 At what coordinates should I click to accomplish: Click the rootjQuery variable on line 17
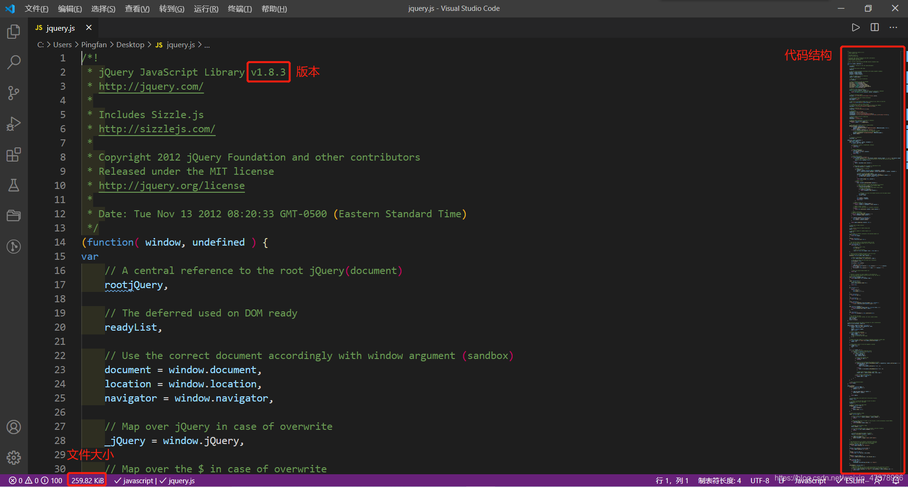[x=133, y=285]
